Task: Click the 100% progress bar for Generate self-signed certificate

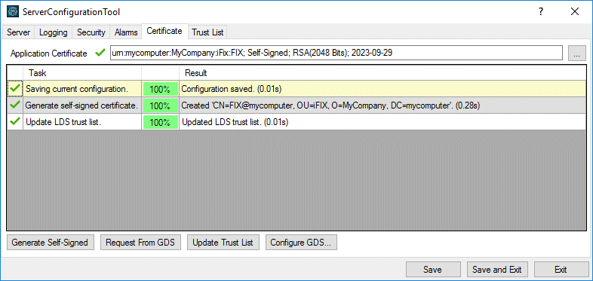Action: pos(161,105)
